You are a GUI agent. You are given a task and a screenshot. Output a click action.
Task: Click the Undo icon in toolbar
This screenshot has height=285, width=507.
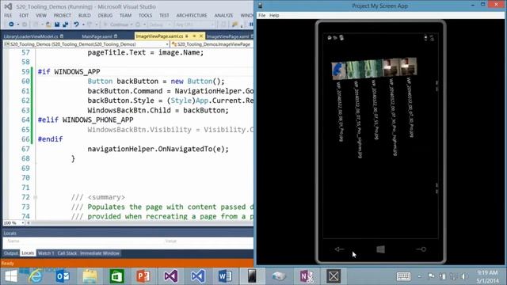coord(76,25)
